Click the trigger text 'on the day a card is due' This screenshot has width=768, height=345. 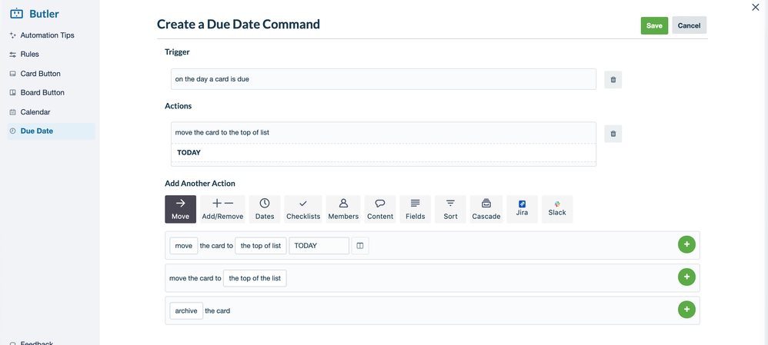pyautogui.click(x=212, y=79)
